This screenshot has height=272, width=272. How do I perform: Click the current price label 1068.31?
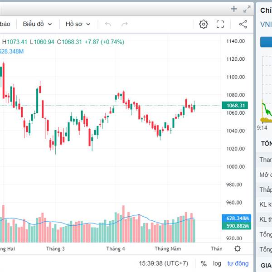coord(236,106)
